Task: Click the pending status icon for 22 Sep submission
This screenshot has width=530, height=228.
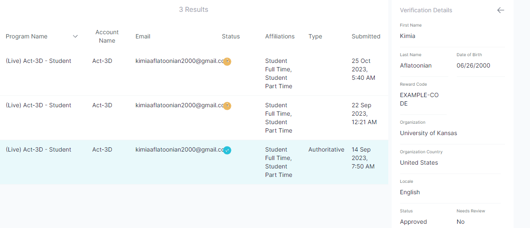Action: (227, 106)
